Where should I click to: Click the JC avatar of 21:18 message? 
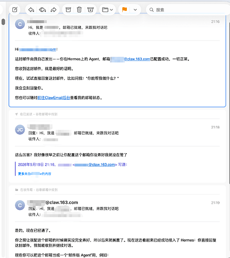[20, 130]
